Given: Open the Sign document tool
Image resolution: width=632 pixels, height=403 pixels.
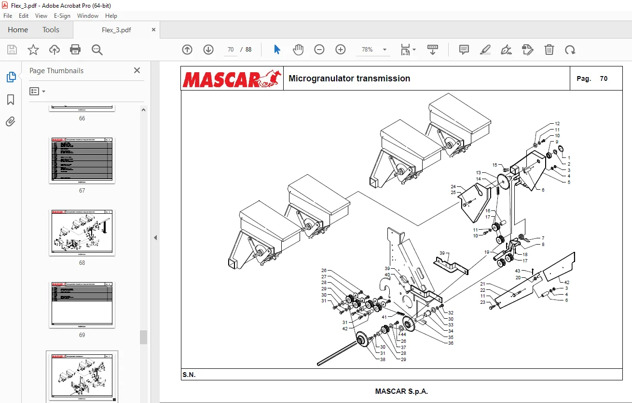Looking at the screenshot, I should coord(507,50).
